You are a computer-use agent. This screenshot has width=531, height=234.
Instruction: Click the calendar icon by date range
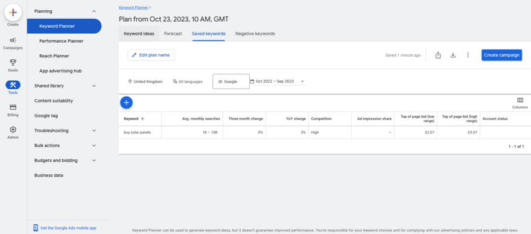coord(252,81)
